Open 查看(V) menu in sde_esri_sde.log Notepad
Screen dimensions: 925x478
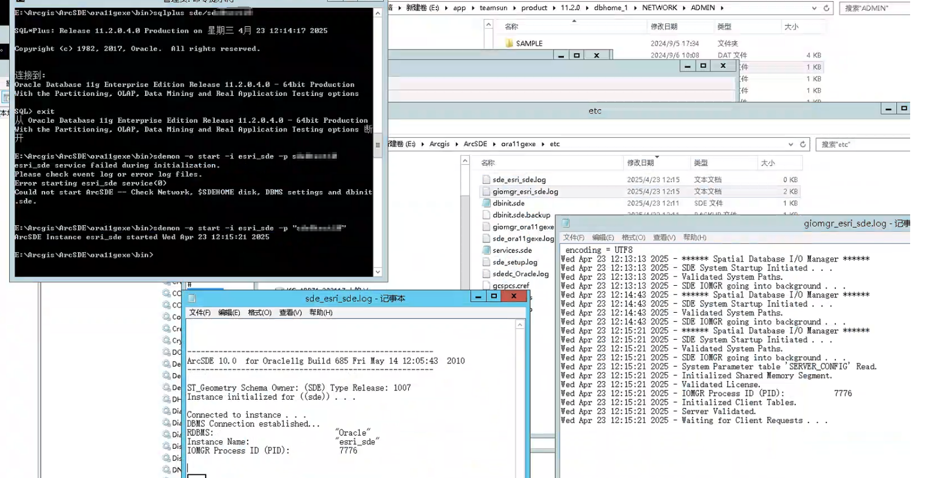pyautogui.click(x=290, y=313)
